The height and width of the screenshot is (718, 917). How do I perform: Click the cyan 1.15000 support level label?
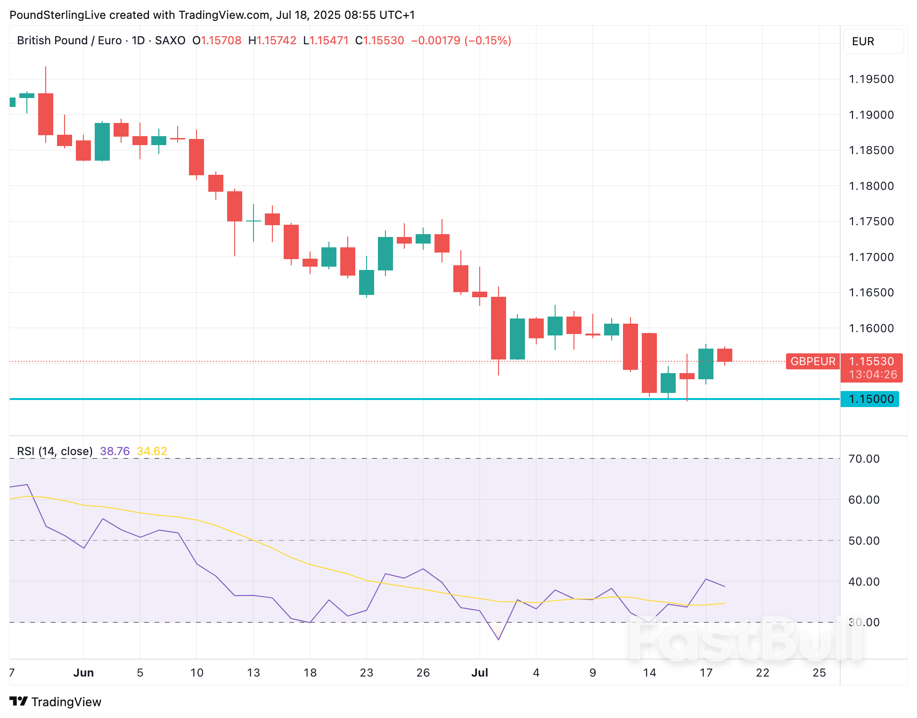(869, 399)
